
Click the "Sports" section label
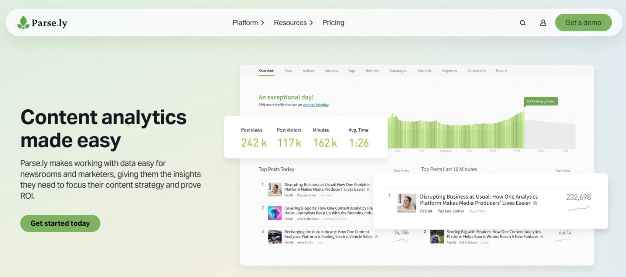point(485,243)
